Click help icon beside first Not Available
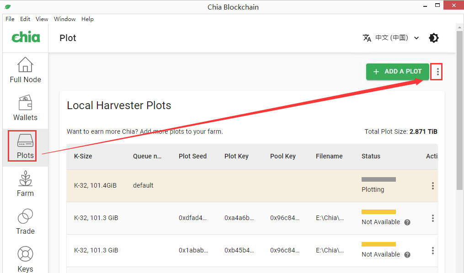The height and width of the screenshot is (273, 464). point(407,222)
